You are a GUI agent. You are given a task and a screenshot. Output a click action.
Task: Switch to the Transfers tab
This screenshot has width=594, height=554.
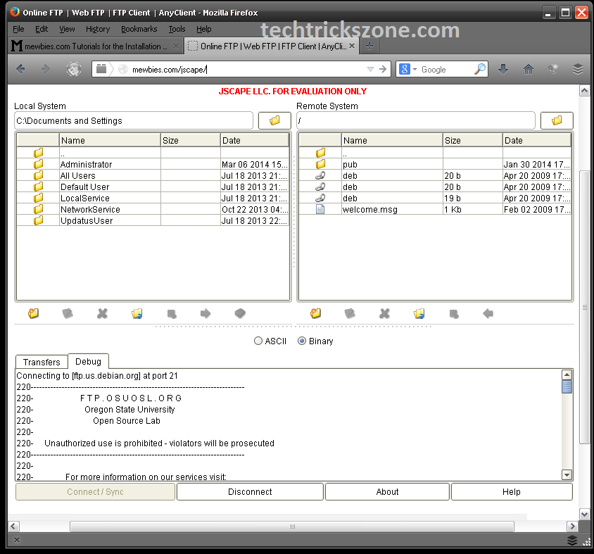[42, 362]
